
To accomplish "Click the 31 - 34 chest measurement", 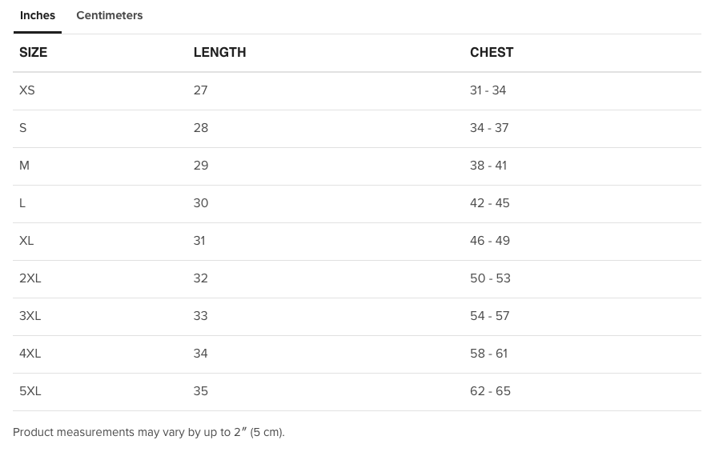I will [488, 90].
